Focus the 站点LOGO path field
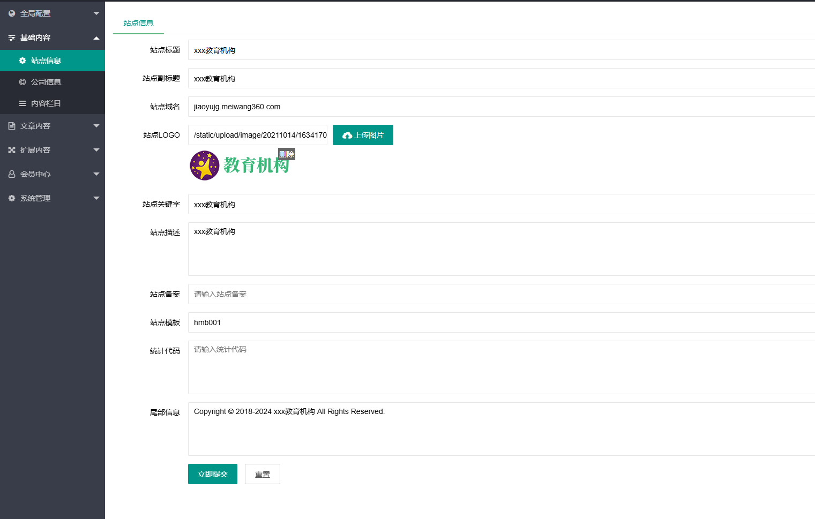 point(258,135)
